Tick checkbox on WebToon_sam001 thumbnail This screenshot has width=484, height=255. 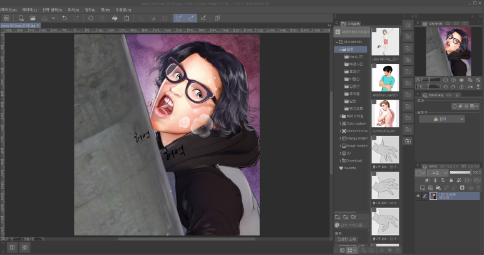[x=374, y=66]
